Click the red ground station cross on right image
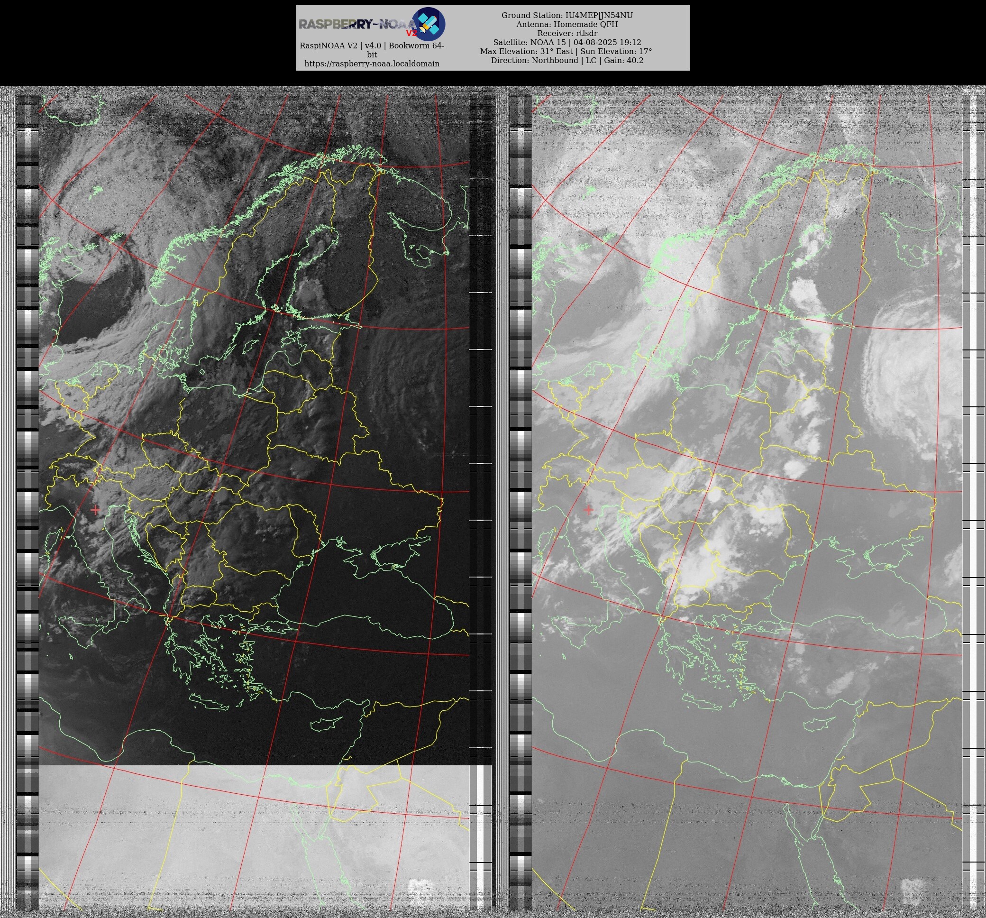The image size is (986, 918). point(588,509)
